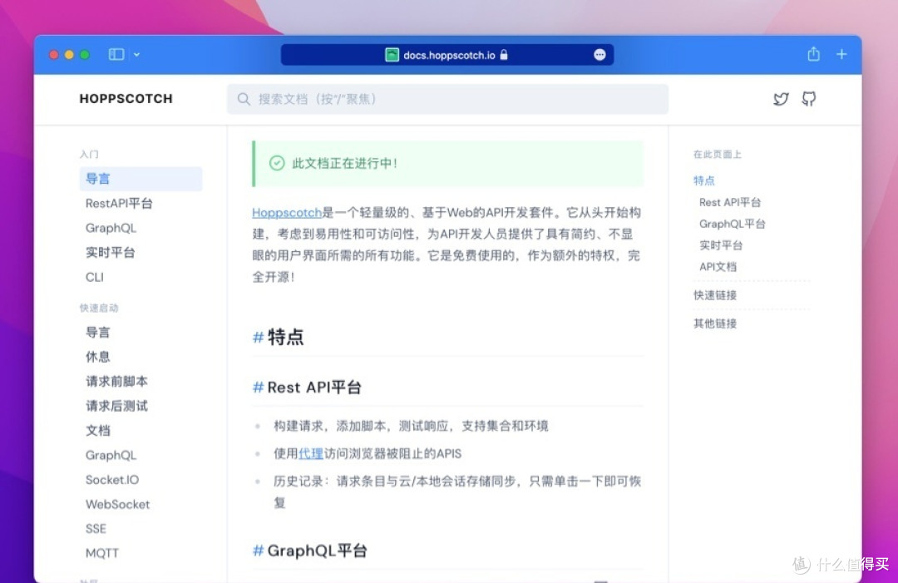Open the GitHub link icon

[x=809, y=99]
